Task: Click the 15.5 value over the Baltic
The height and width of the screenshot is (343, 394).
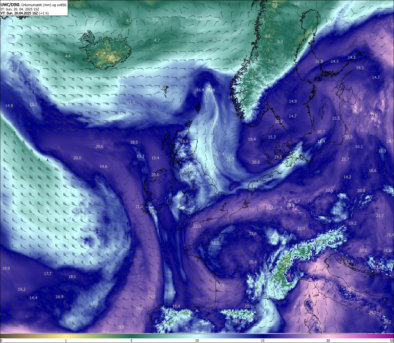Action: pos(336,118)
